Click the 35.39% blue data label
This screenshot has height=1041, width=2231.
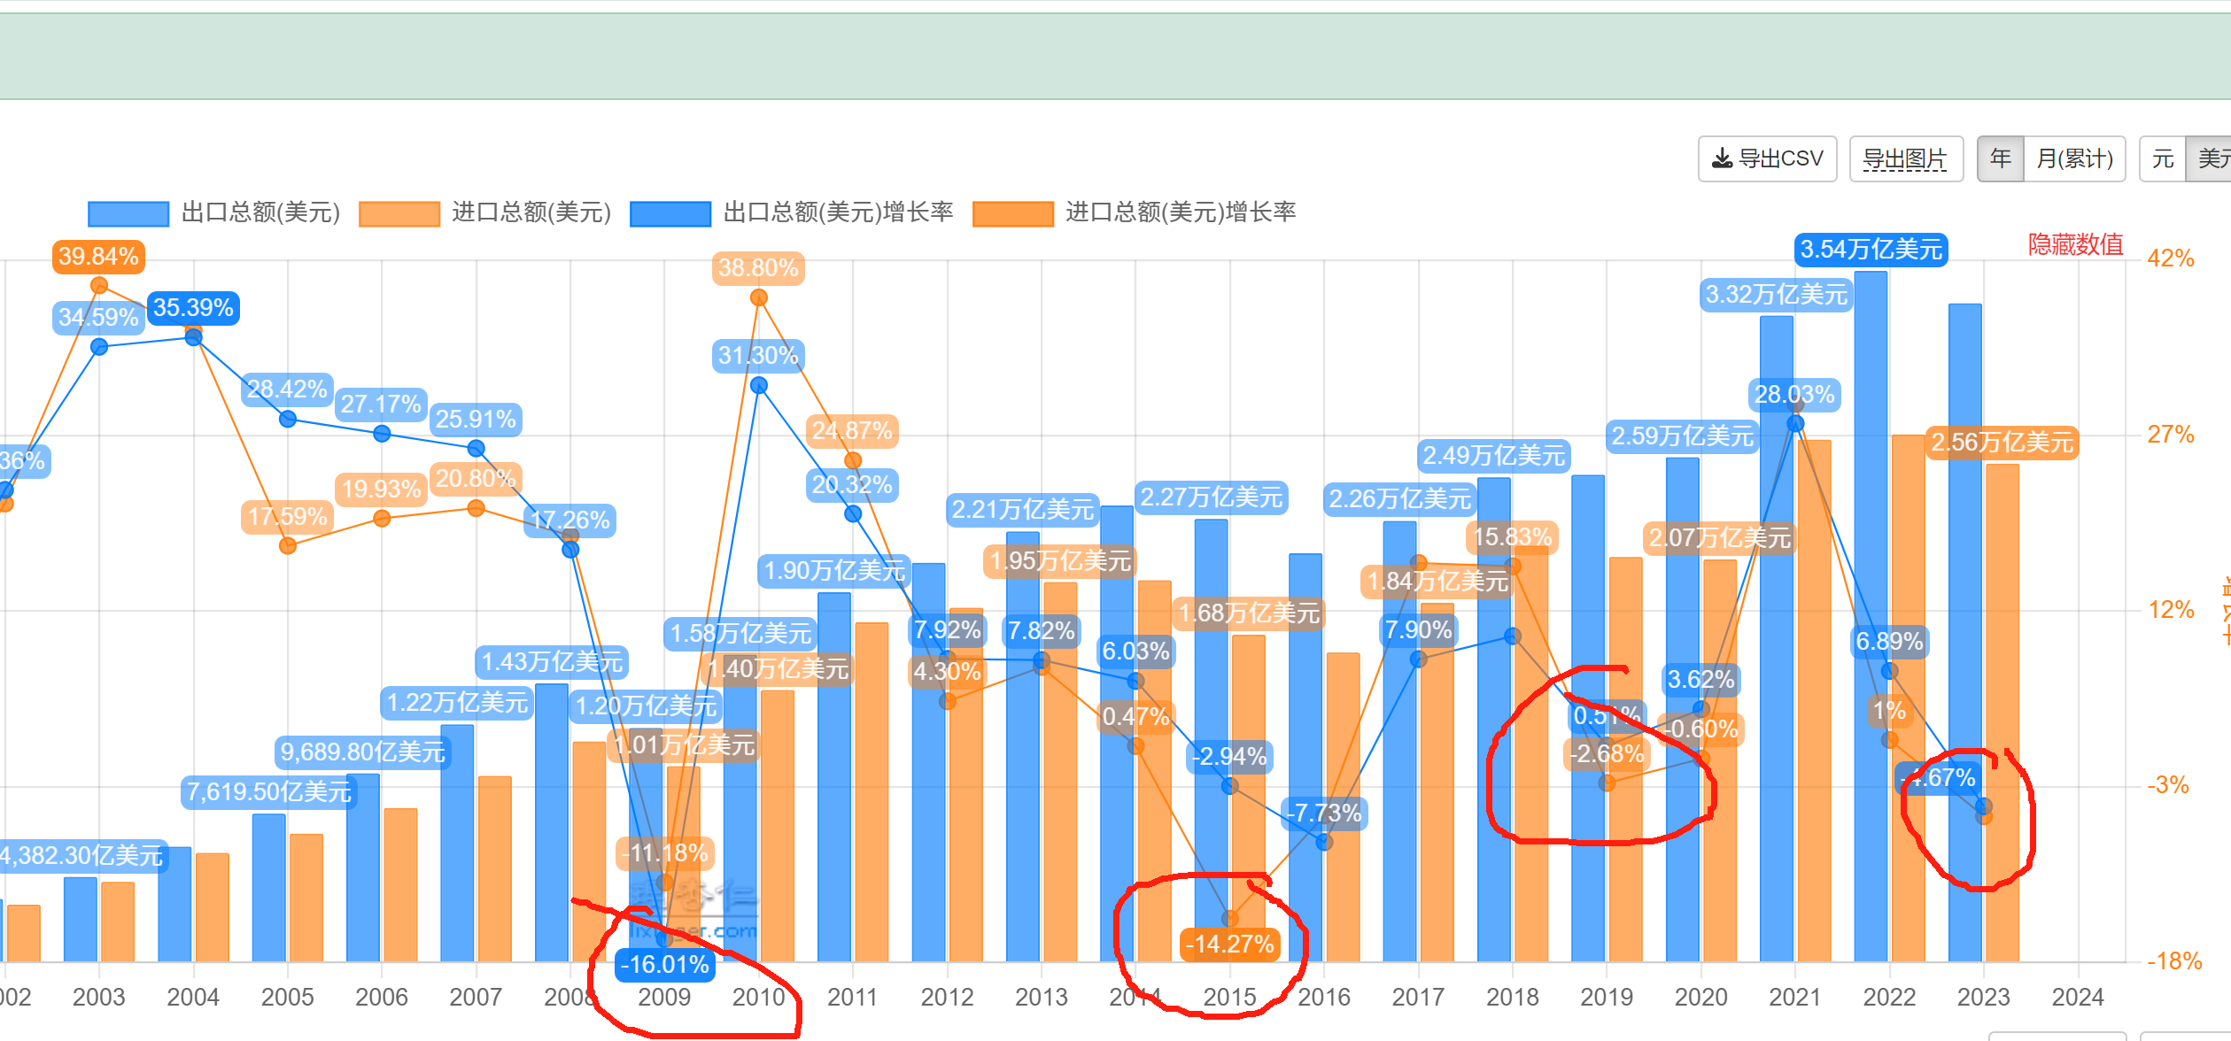(193, 308)
